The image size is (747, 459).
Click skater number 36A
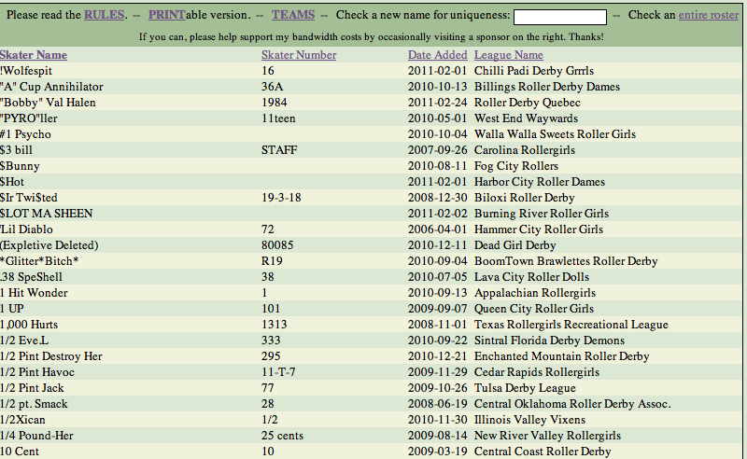[x=273, y=87]
